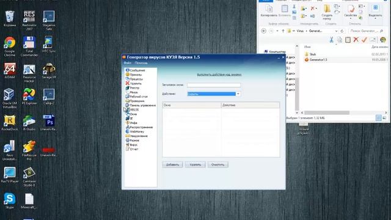The height and width of the screenshot is (220, 391).
Task: Click the Имя column header in Explorer
Action: coord(307,46)
